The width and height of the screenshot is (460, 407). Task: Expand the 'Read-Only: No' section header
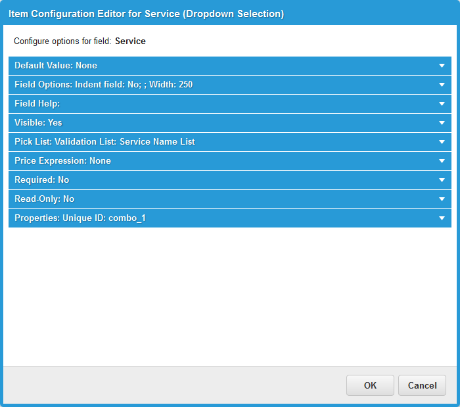(x=44, y=199)
